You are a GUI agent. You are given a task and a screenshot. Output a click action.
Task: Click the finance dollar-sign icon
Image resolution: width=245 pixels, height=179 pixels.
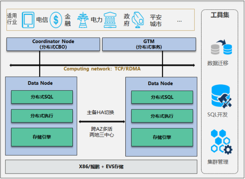[x=56, y=20]
